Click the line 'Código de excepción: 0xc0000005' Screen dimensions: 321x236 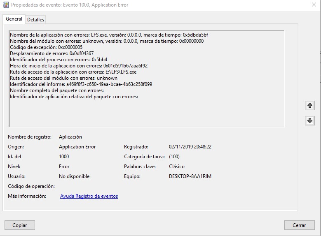[x=46, y=47]
